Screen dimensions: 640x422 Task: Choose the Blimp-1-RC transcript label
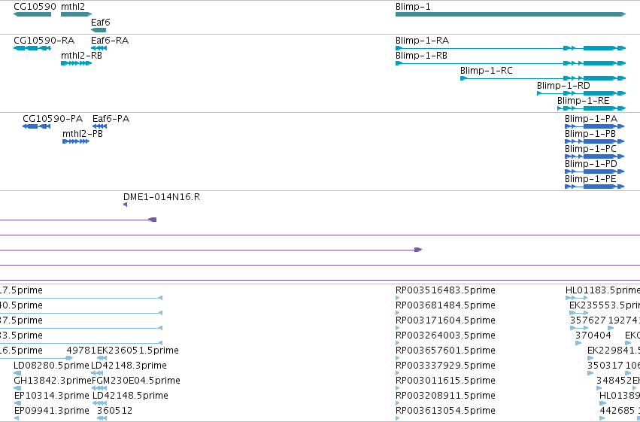(486, 71)
